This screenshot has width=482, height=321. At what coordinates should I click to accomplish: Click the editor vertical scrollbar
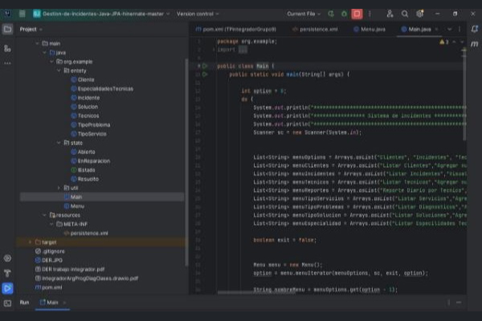tap(464, 94)
